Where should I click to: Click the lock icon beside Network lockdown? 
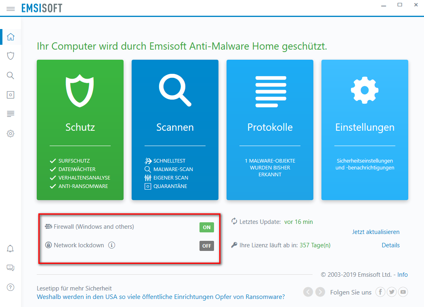point(48,245)
